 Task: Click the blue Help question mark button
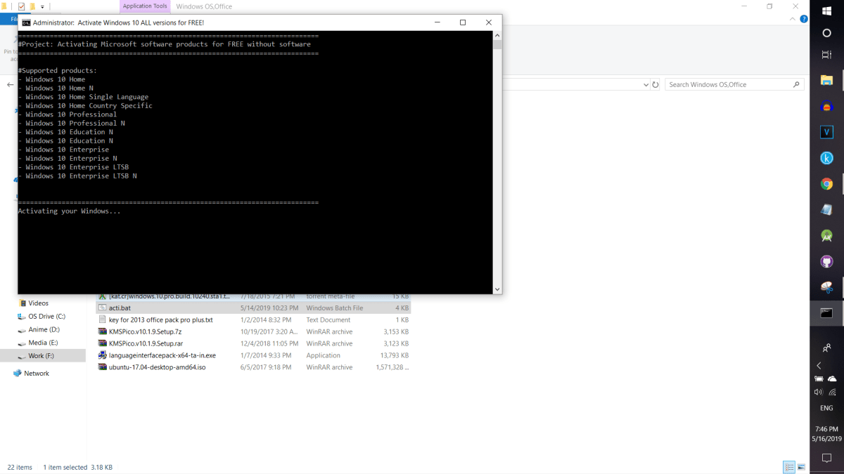(x=803, y=19)
